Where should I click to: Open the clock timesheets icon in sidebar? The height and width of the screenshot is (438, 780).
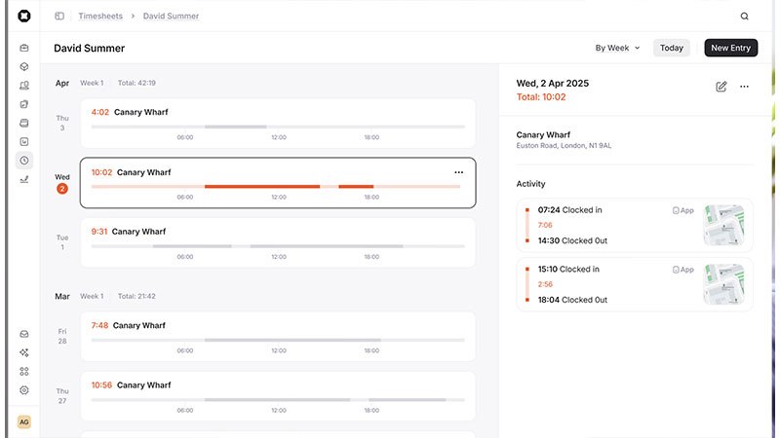[23, 161]
